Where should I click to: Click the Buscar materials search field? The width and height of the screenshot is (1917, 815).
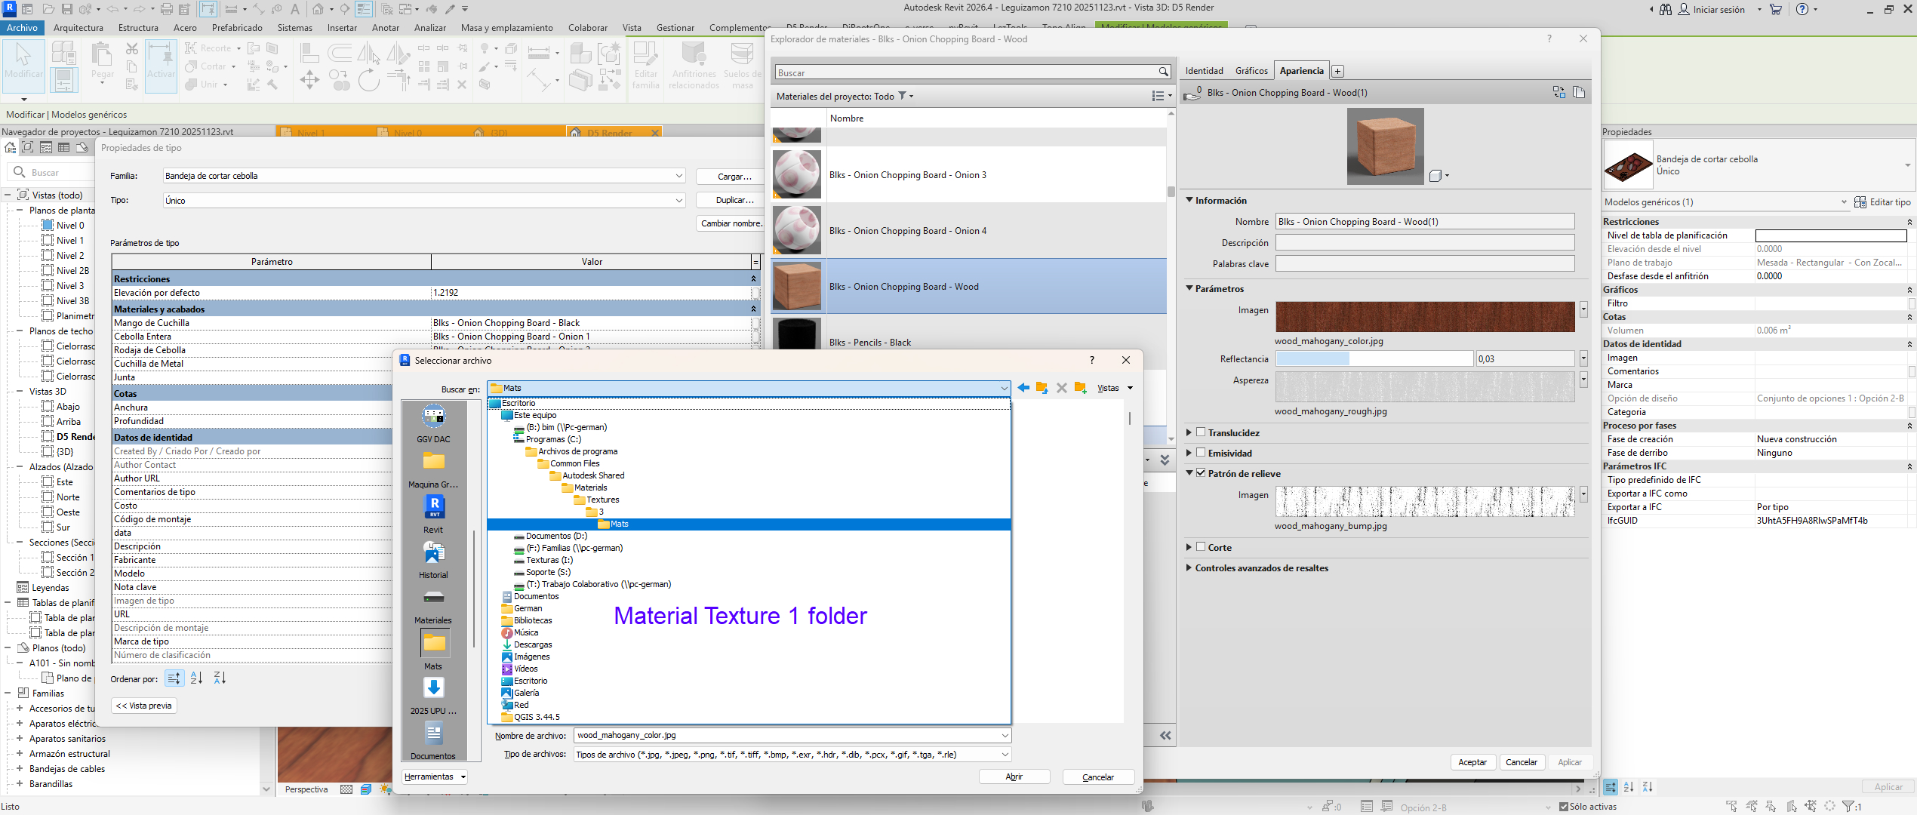click(x=966, y=72)
